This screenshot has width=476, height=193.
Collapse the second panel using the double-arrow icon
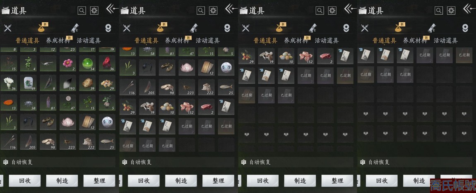(x=231, y=9)
